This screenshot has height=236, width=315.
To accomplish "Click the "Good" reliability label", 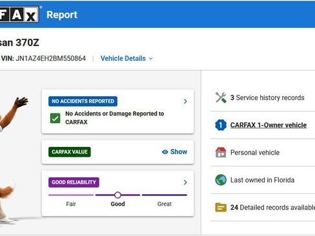I will (x=117, y=204).
